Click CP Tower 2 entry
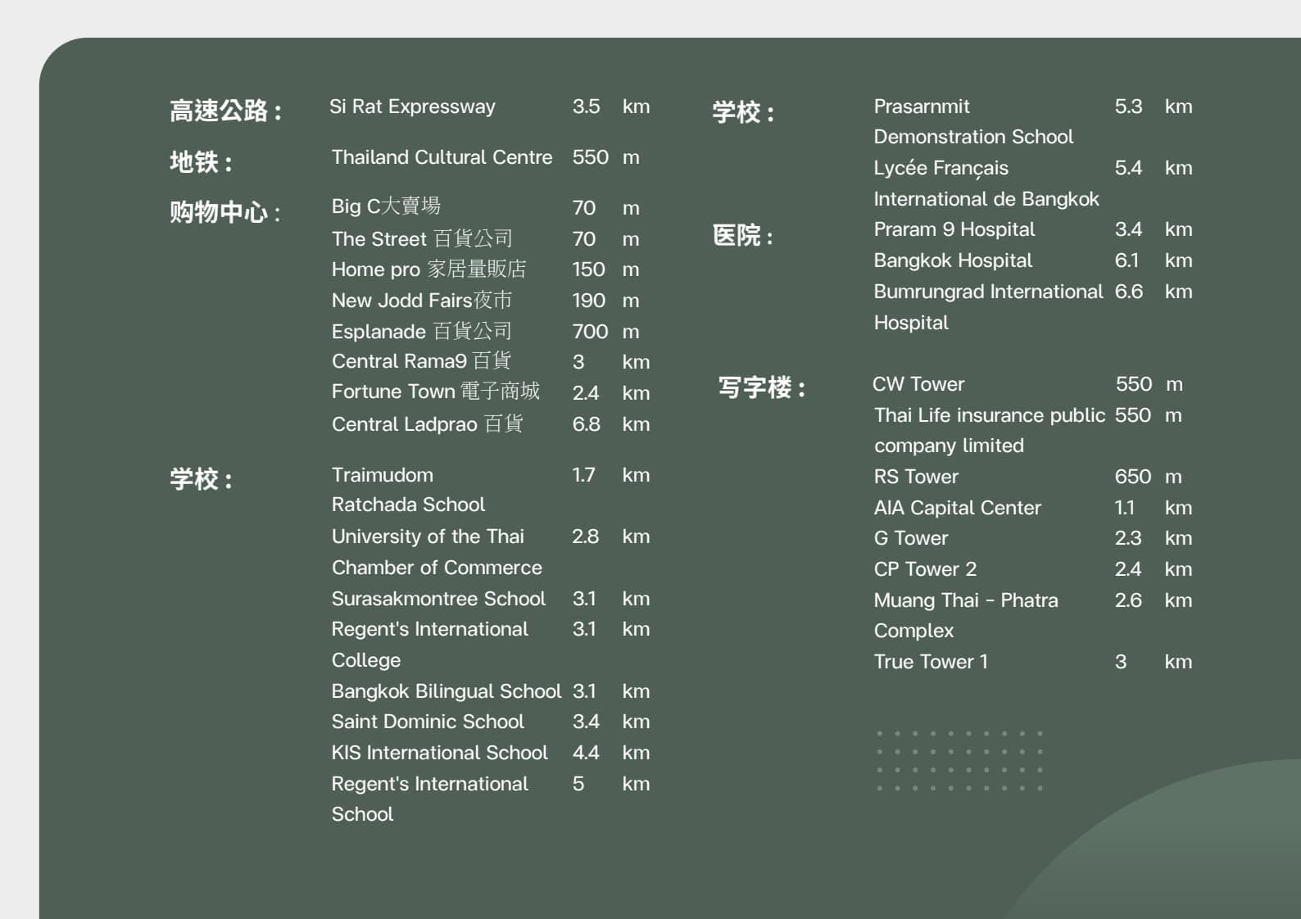The image size is (1301, 919). click(x=926, y=569)
